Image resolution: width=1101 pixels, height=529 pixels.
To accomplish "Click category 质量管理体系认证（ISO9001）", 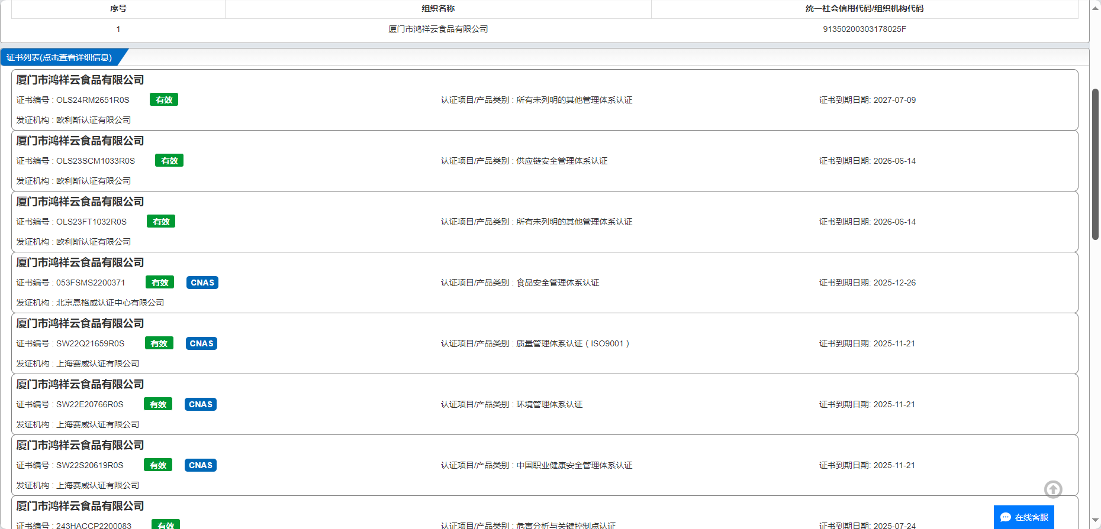I will pos(573,343).
